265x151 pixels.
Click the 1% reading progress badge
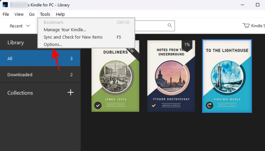187,45
